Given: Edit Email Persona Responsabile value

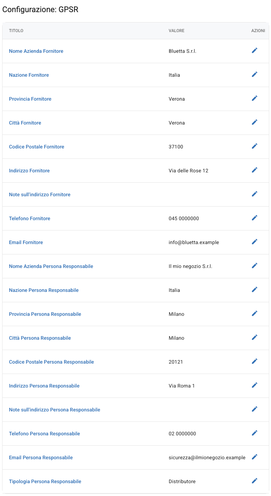Looking at the screenshot, I should coord(254,457).
